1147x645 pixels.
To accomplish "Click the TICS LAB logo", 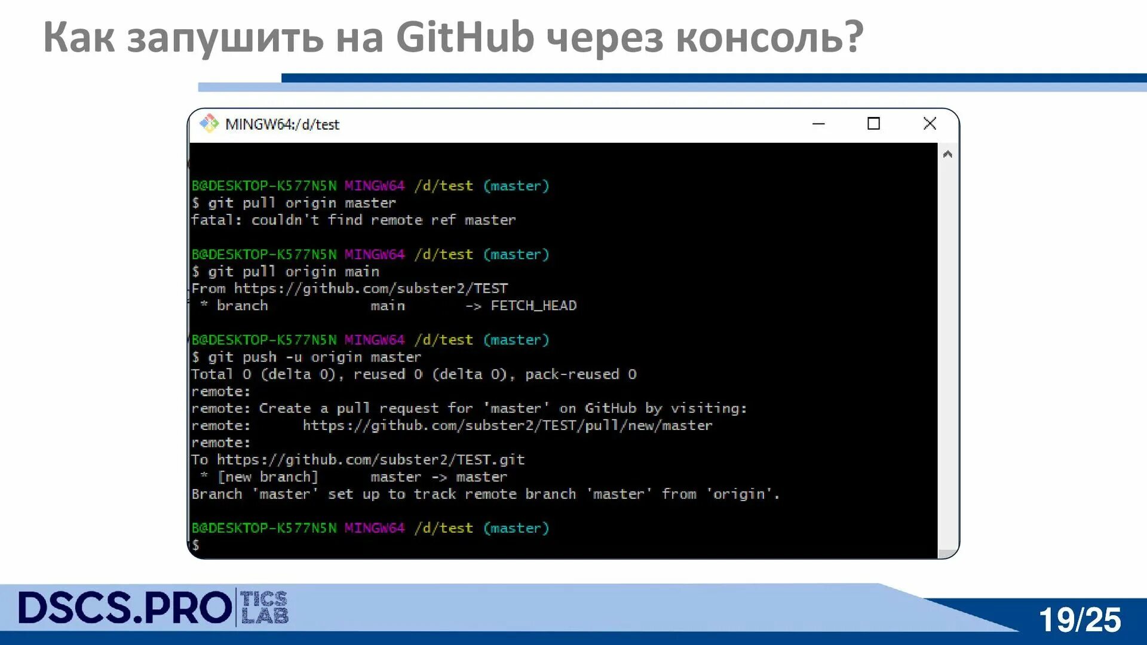I will tap(264, 607).
